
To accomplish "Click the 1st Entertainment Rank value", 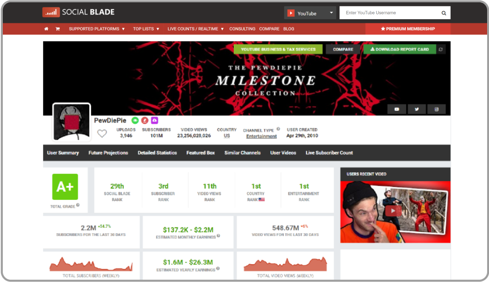I will (304, 186).
